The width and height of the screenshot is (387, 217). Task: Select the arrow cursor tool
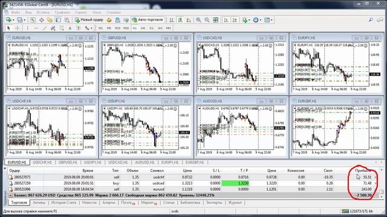[x=8, y=28]
